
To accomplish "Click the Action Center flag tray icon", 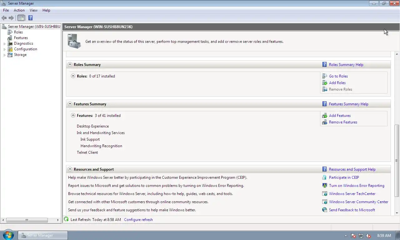I will click(x=353, y=236).
